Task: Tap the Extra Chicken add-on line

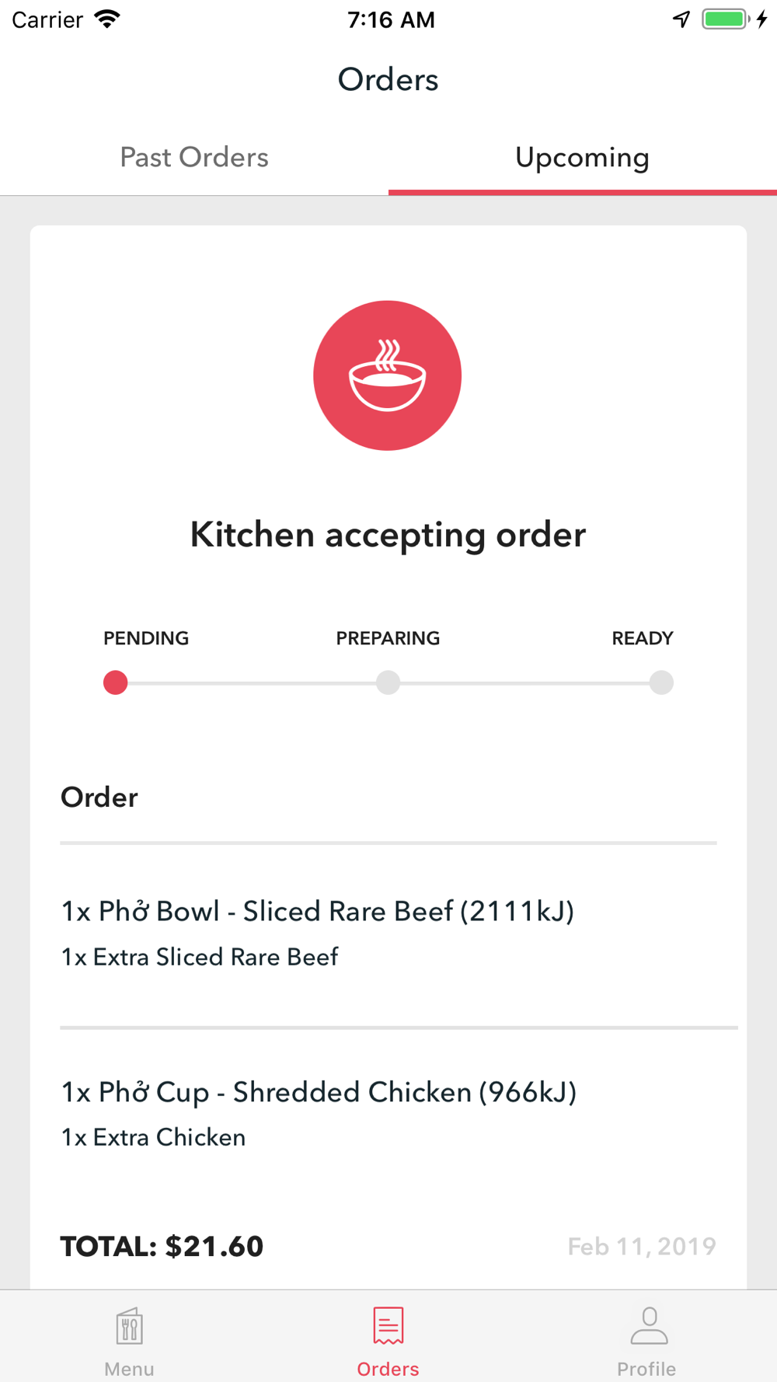Action: [x=153, y=1137]
